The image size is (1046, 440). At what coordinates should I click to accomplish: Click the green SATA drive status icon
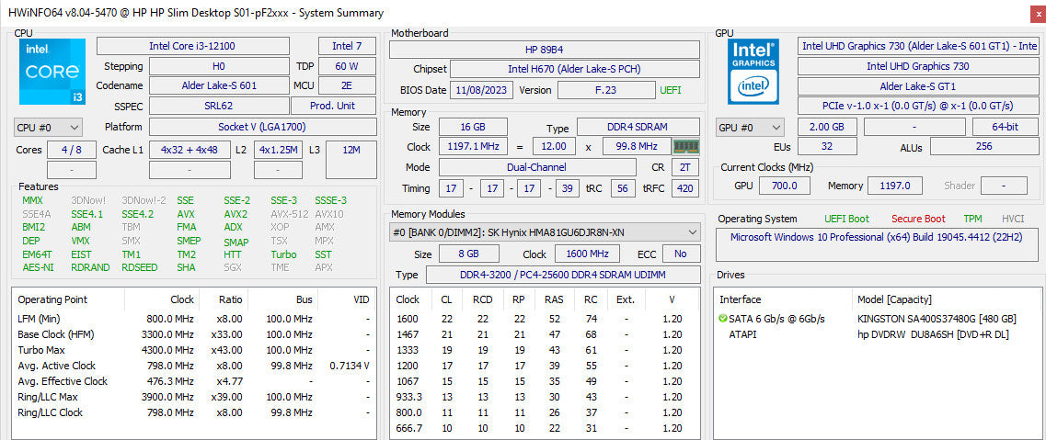(x=723, y=319)
